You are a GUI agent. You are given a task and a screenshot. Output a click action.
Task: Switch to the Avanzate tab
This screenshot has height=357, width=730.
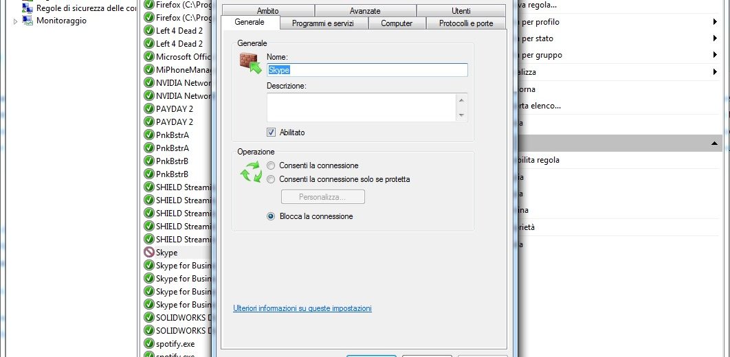pos(365,11)
